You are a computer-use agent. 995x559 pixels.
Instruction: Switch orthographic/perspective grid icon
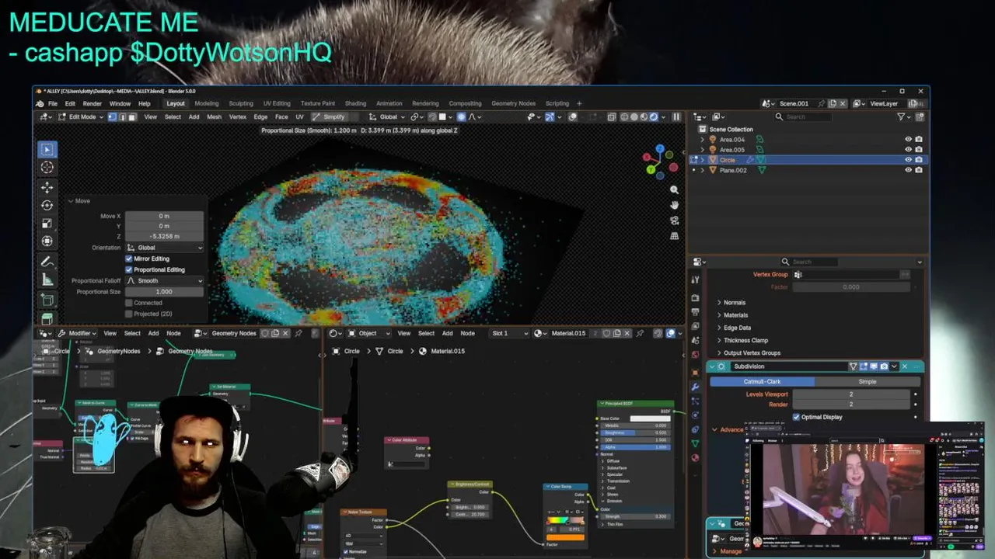coord(674,236)
